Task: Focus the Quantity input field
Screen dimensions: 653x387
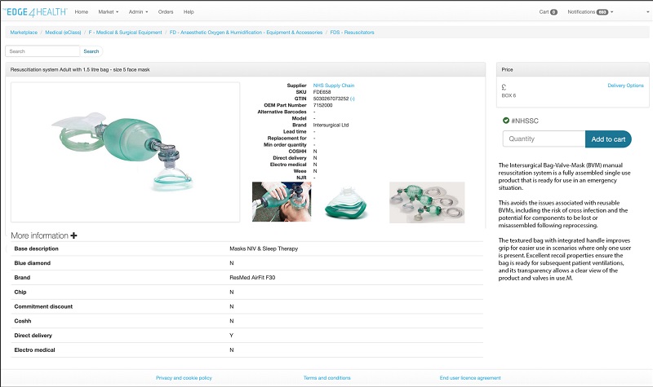Action: 544,139
